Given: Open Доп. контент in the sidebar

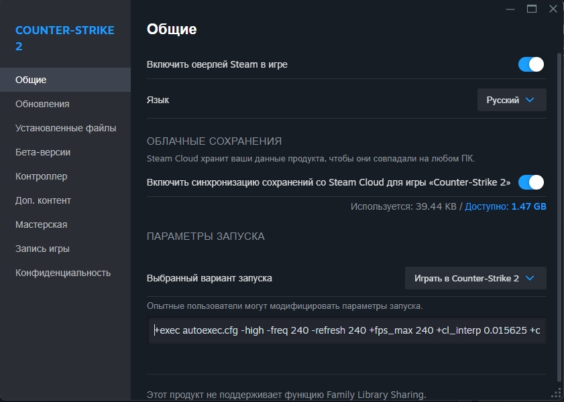Looking at the screenshot, I should [x=43, y=200].
